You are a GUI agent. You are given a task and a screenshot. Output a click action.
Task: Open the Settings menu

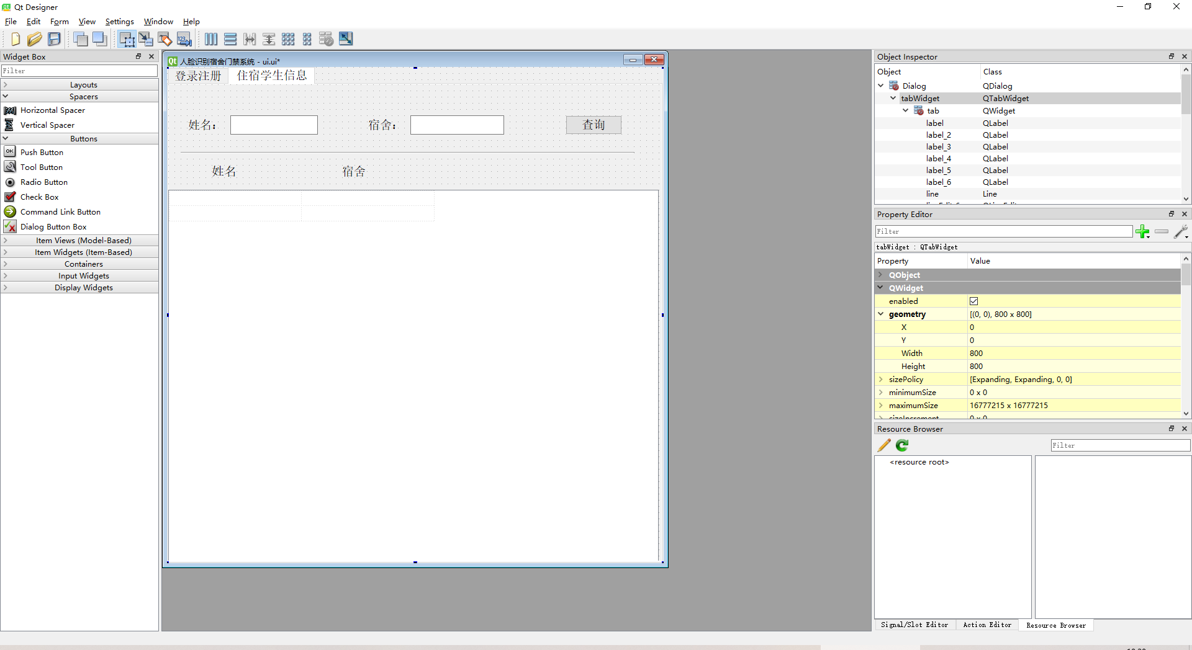119,22
